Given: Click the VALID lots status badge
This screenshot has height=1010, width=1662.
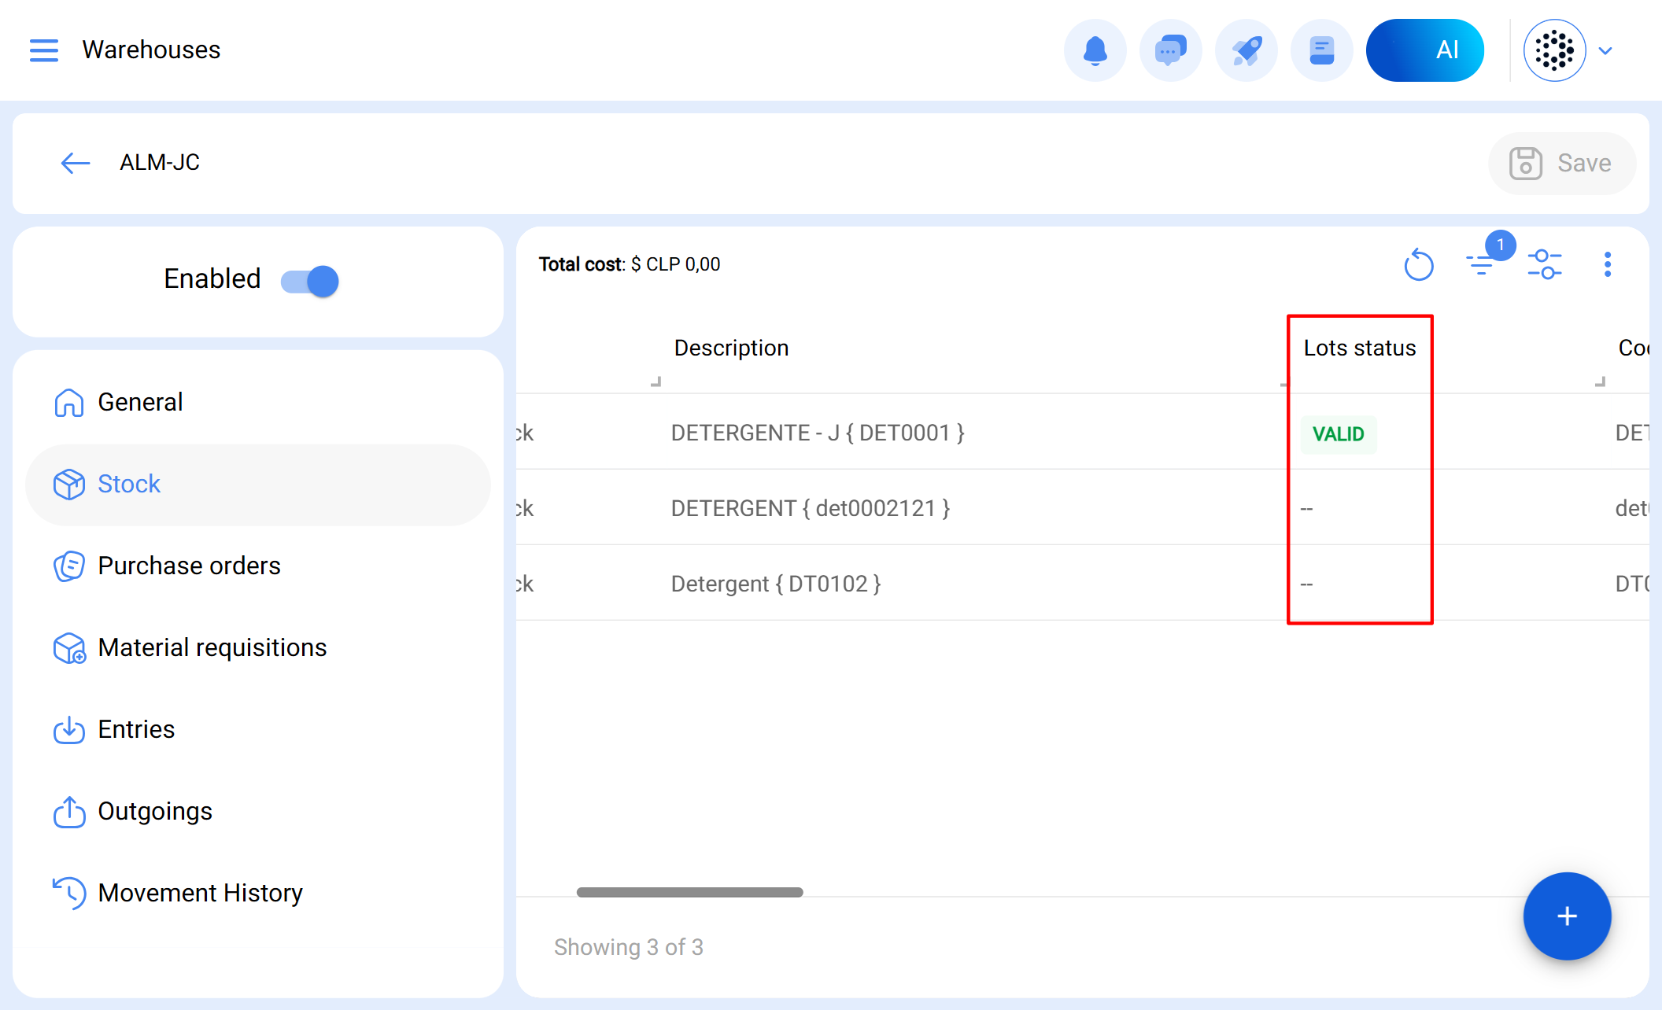Looking at the screenshot, I should (x=1339, y=434).
